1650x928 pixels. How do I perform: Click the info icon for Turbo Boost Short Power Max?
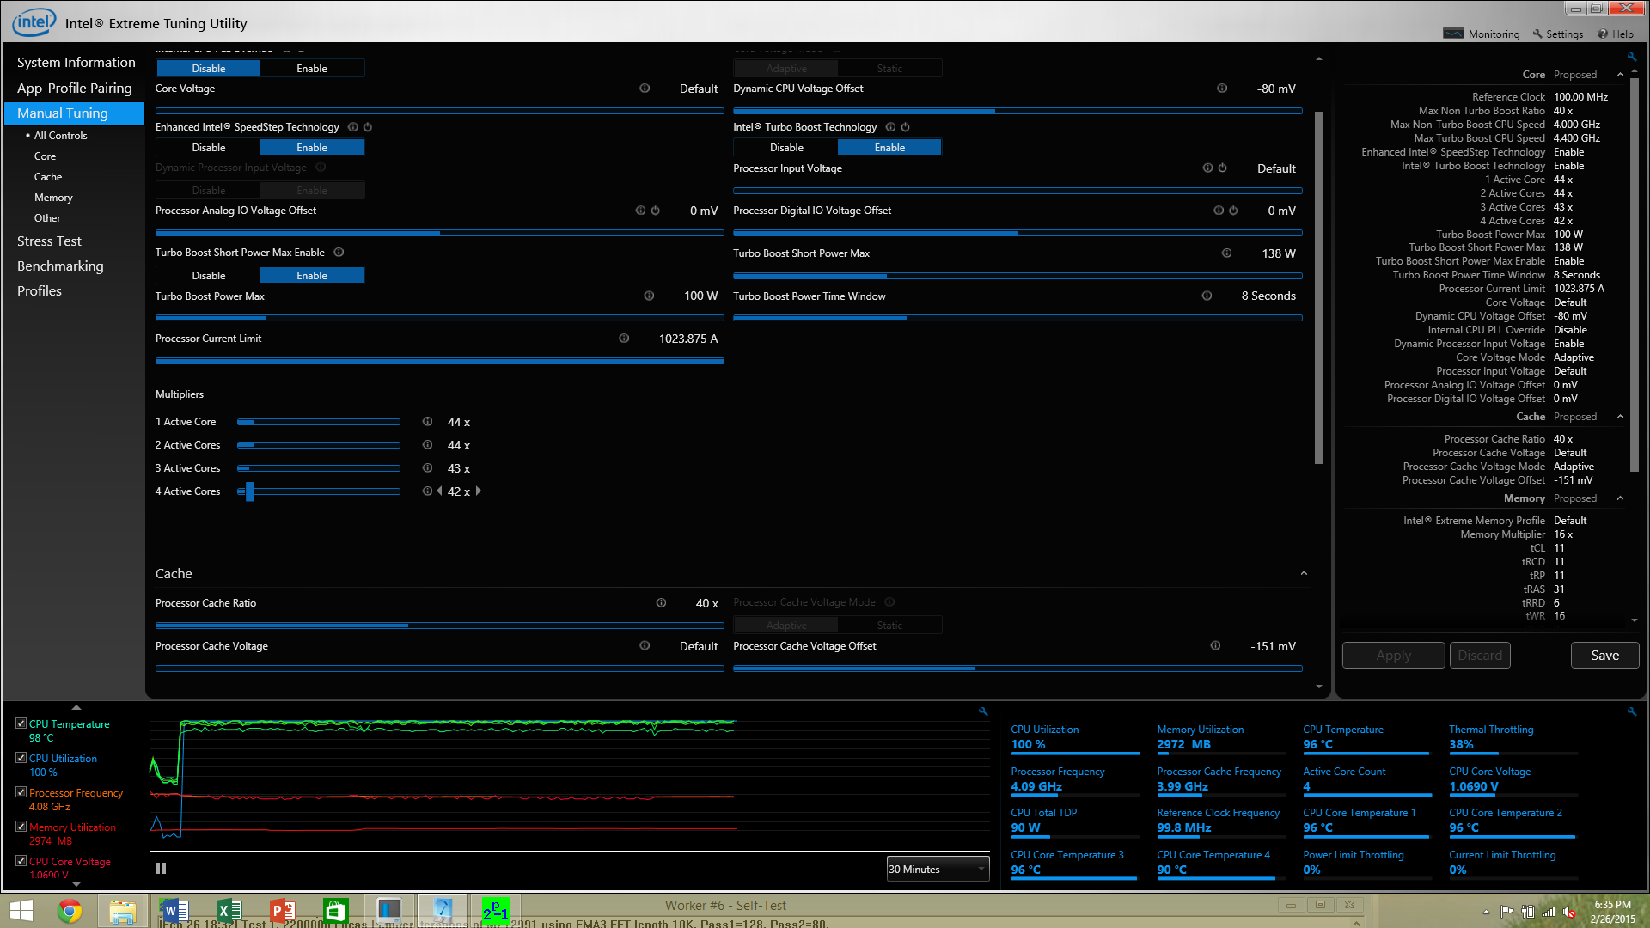coord(1226,253)
